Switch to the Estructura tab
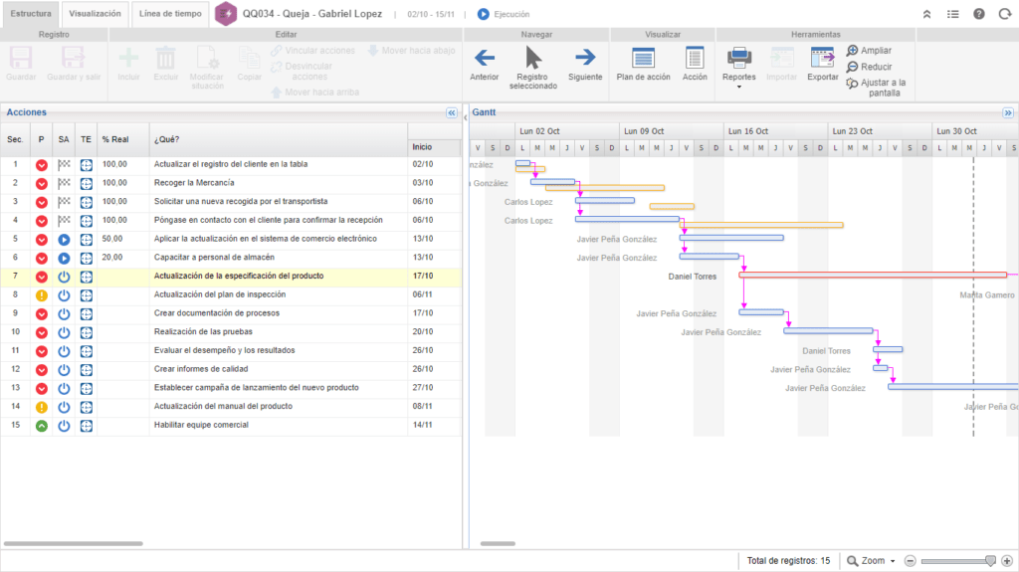This screenshot has height=572, width=1019. coord(31,14)
